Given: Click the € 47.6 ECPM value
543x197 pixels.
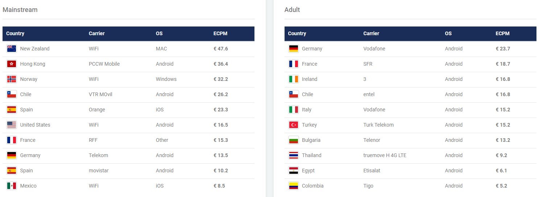Looking at the screenshot, I should pyautogui.click(x=221, y=49).
